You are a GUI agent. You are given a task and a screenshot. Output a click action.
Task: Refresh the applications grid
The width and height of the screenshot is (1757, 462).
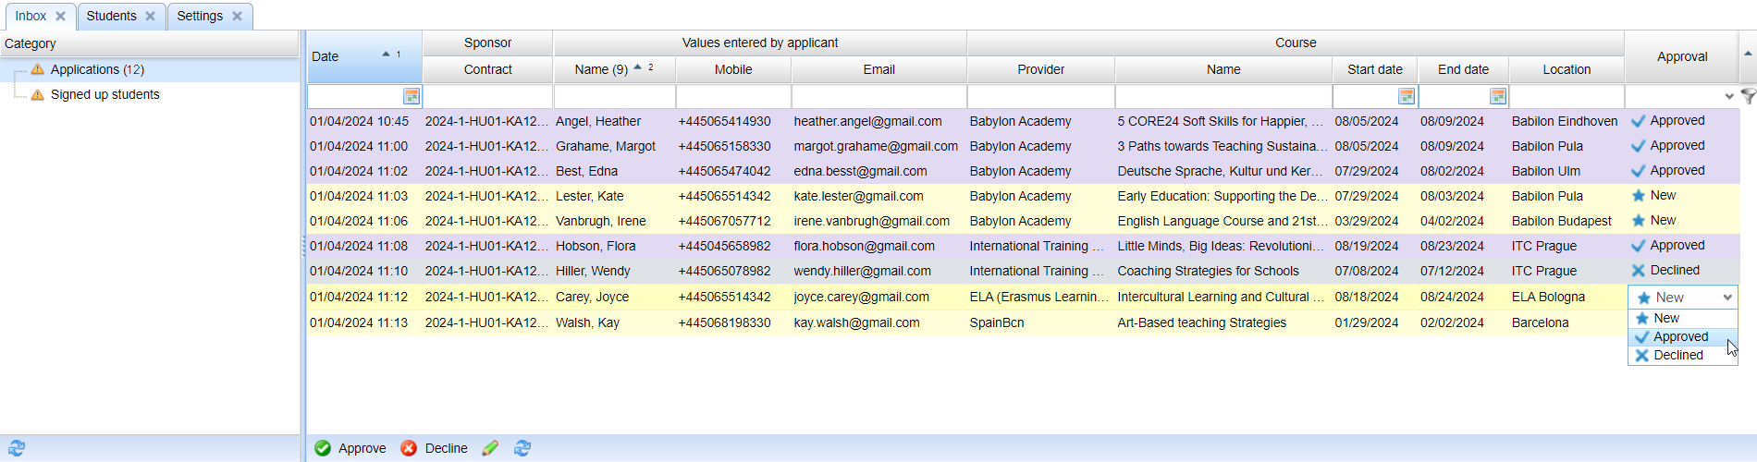click(522, 448)
